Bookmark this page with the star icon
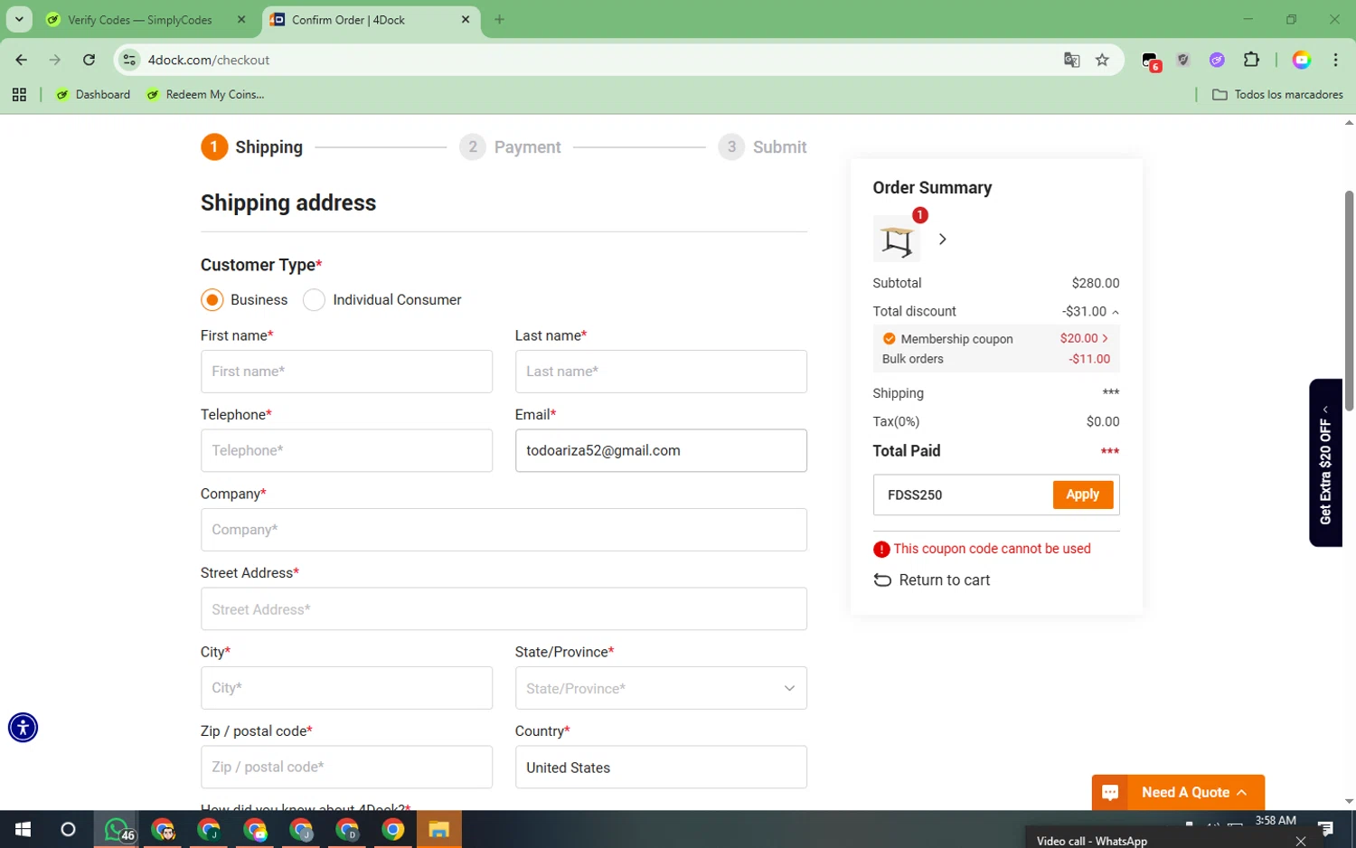The width and height of the screenshot is (1356, 848). [x=1102, y=60]
